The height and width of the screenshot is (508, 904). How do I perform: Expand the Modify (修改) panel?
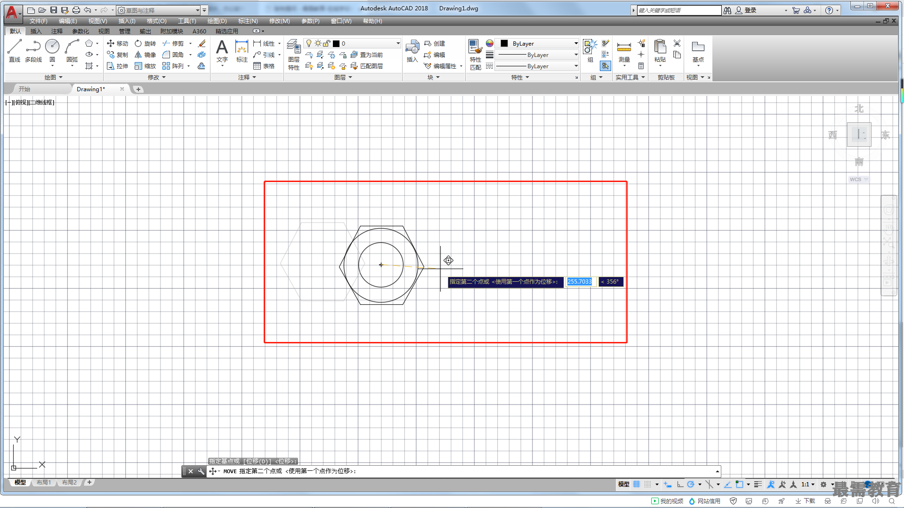click(x=157, y=77)
